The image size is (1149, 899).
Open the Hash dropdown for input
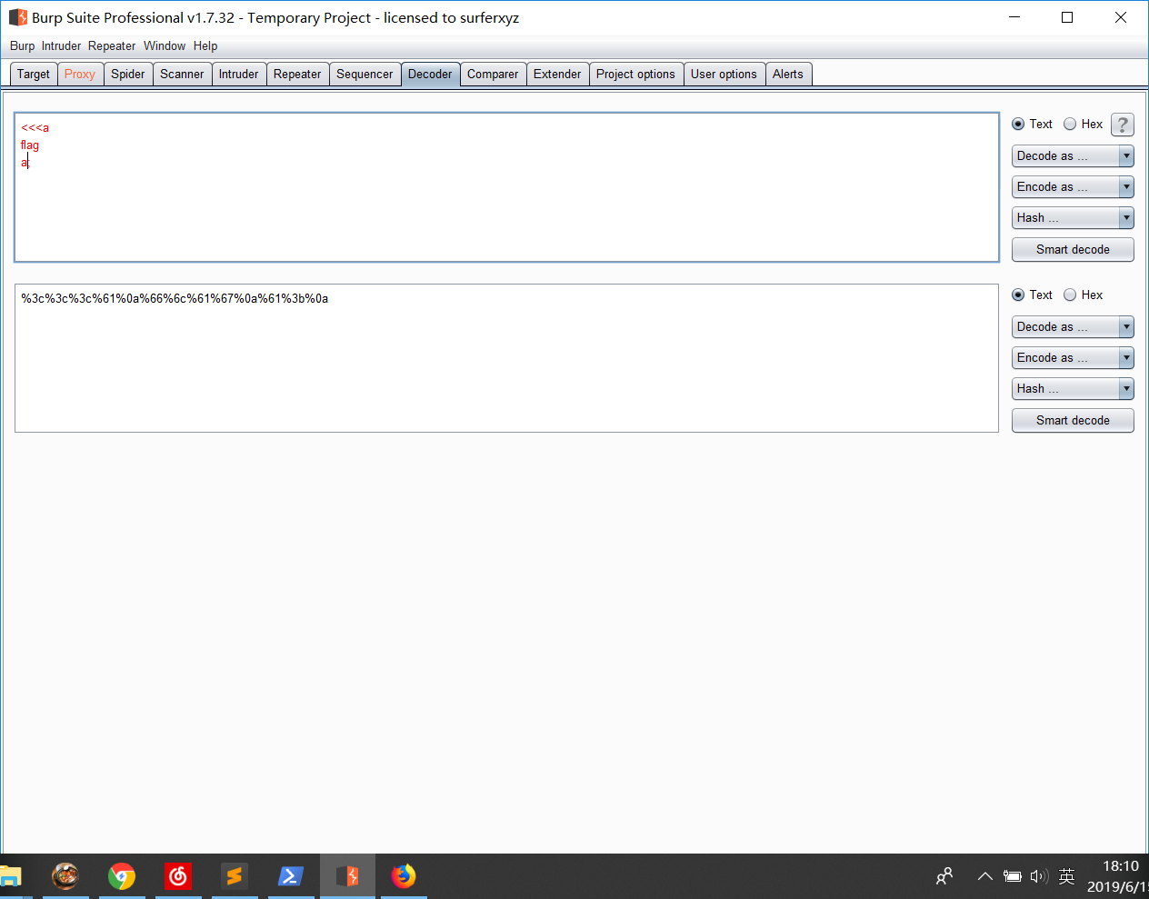point(1073,217)
